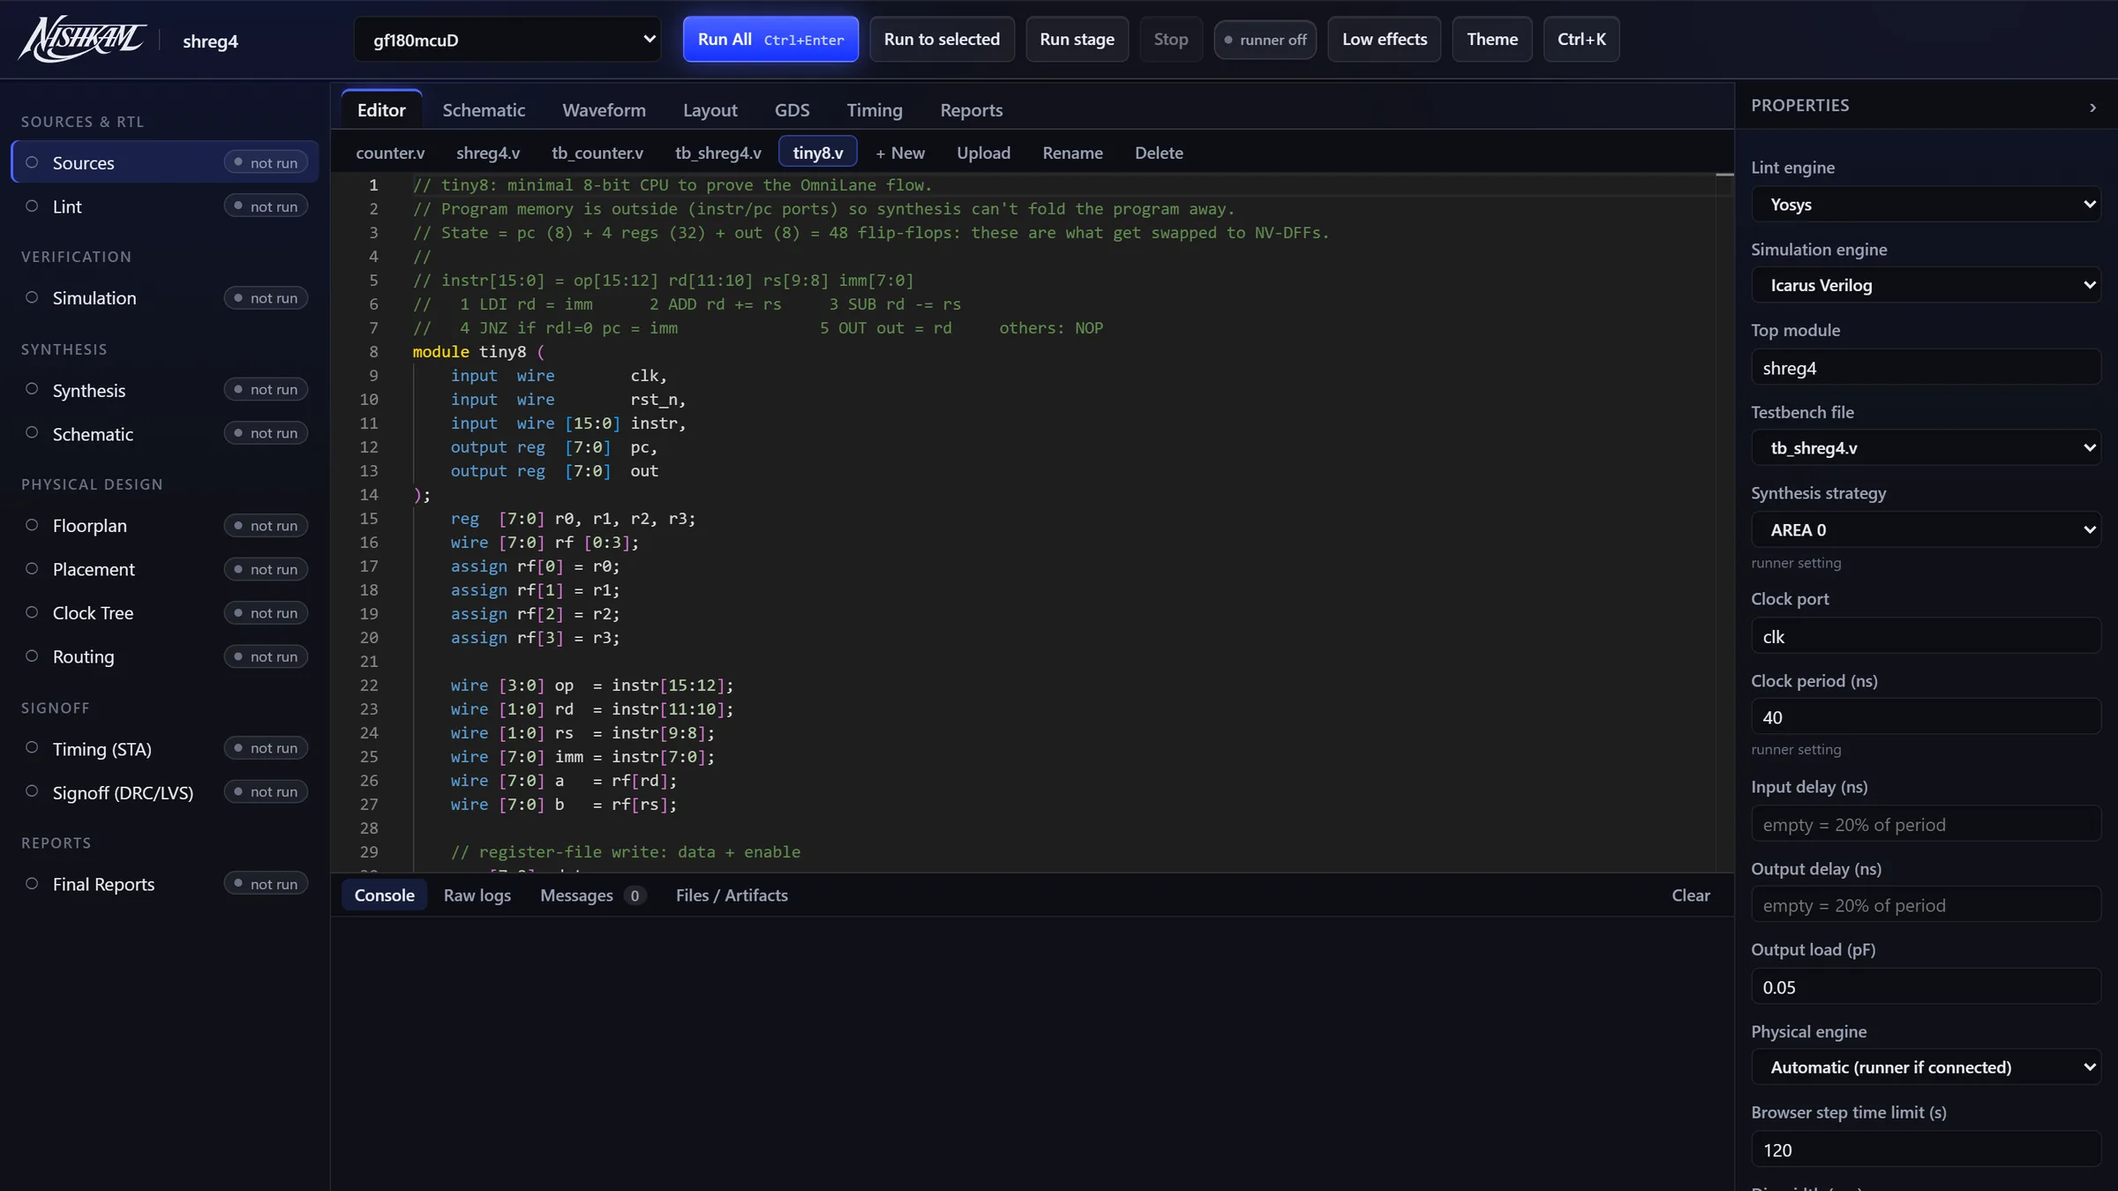Open the counter.v file tab

(x=390, y=153)
